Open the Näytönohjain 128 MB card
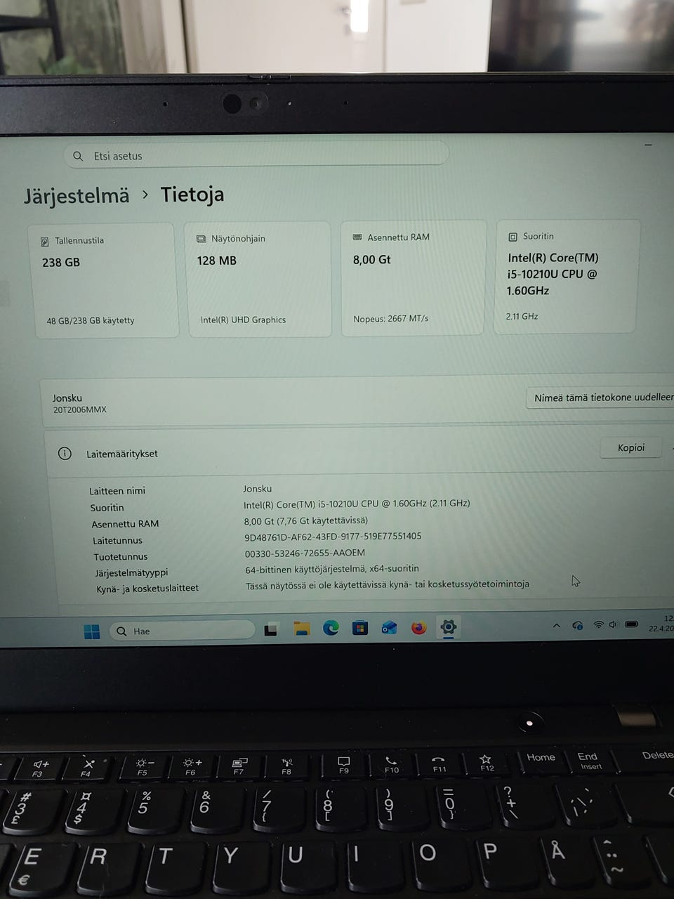Viewport: 674px width, 899px height. pos(258,280)
